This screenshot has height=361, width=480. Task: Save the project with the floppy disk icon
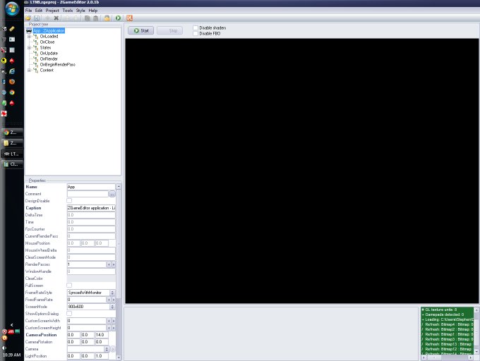point(37,18)
